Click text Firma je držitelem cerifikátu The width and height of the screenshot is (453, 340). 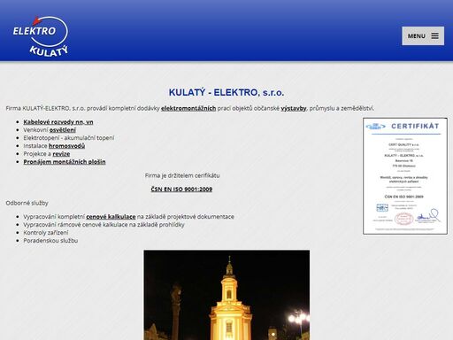182,175
